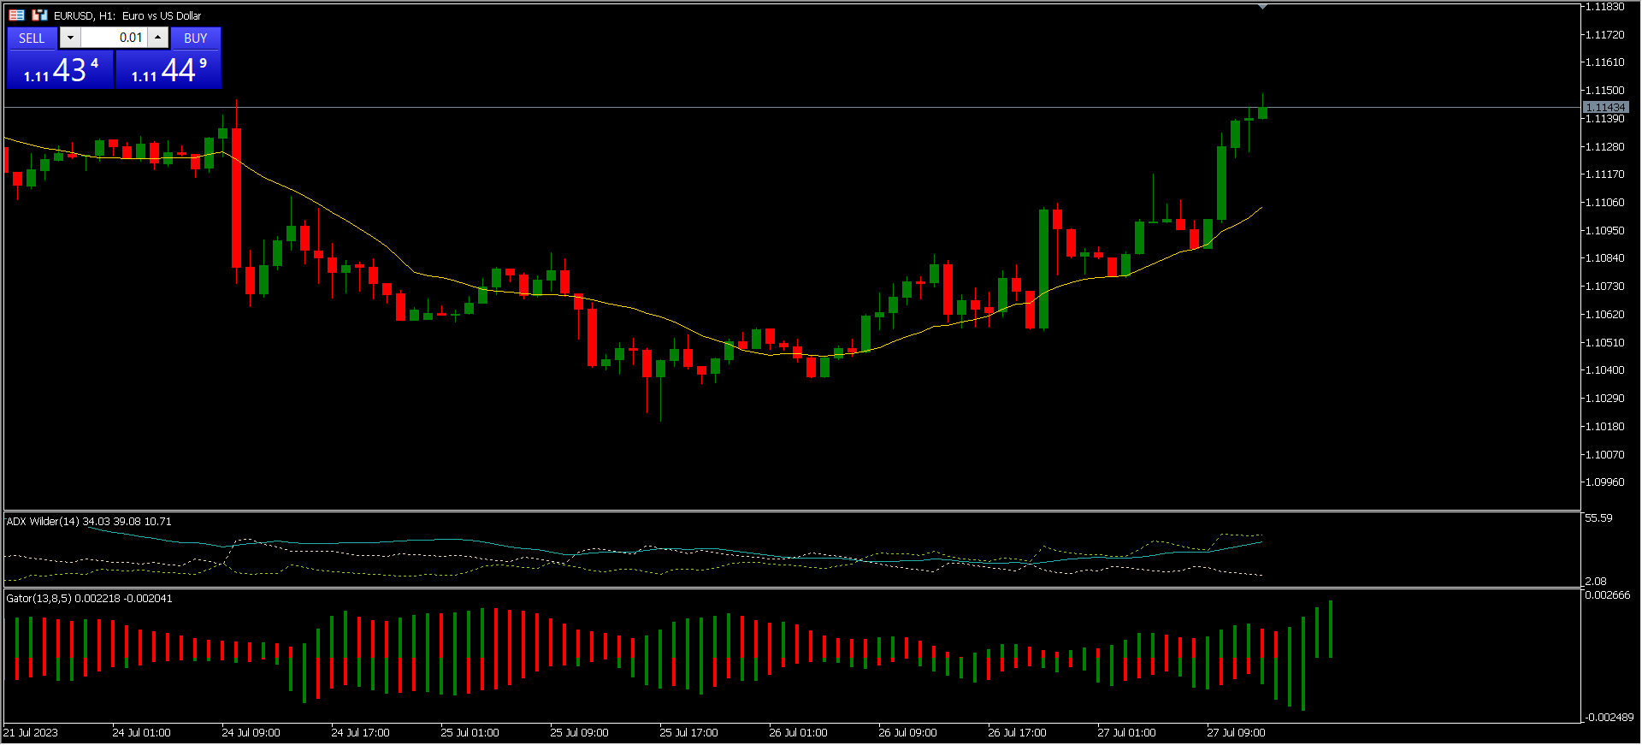Decrease volume with the down arrow
Image resolution: width=1642 pixels, height=745 pixels.
point(70,38)
